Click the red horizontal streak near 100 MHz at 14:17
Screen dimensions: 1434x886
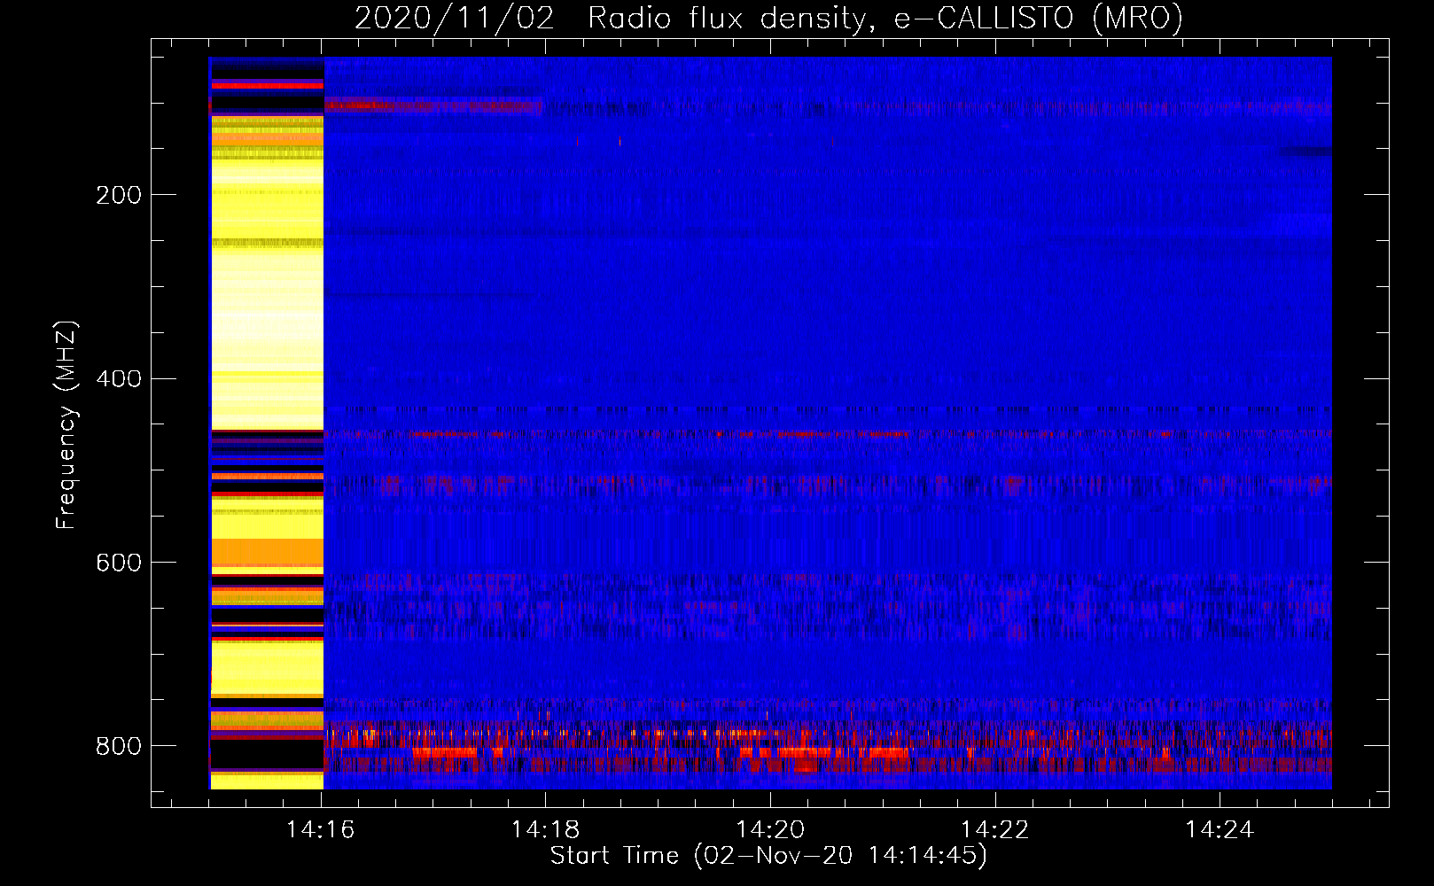pyautogui.click(x=433, y=105)
